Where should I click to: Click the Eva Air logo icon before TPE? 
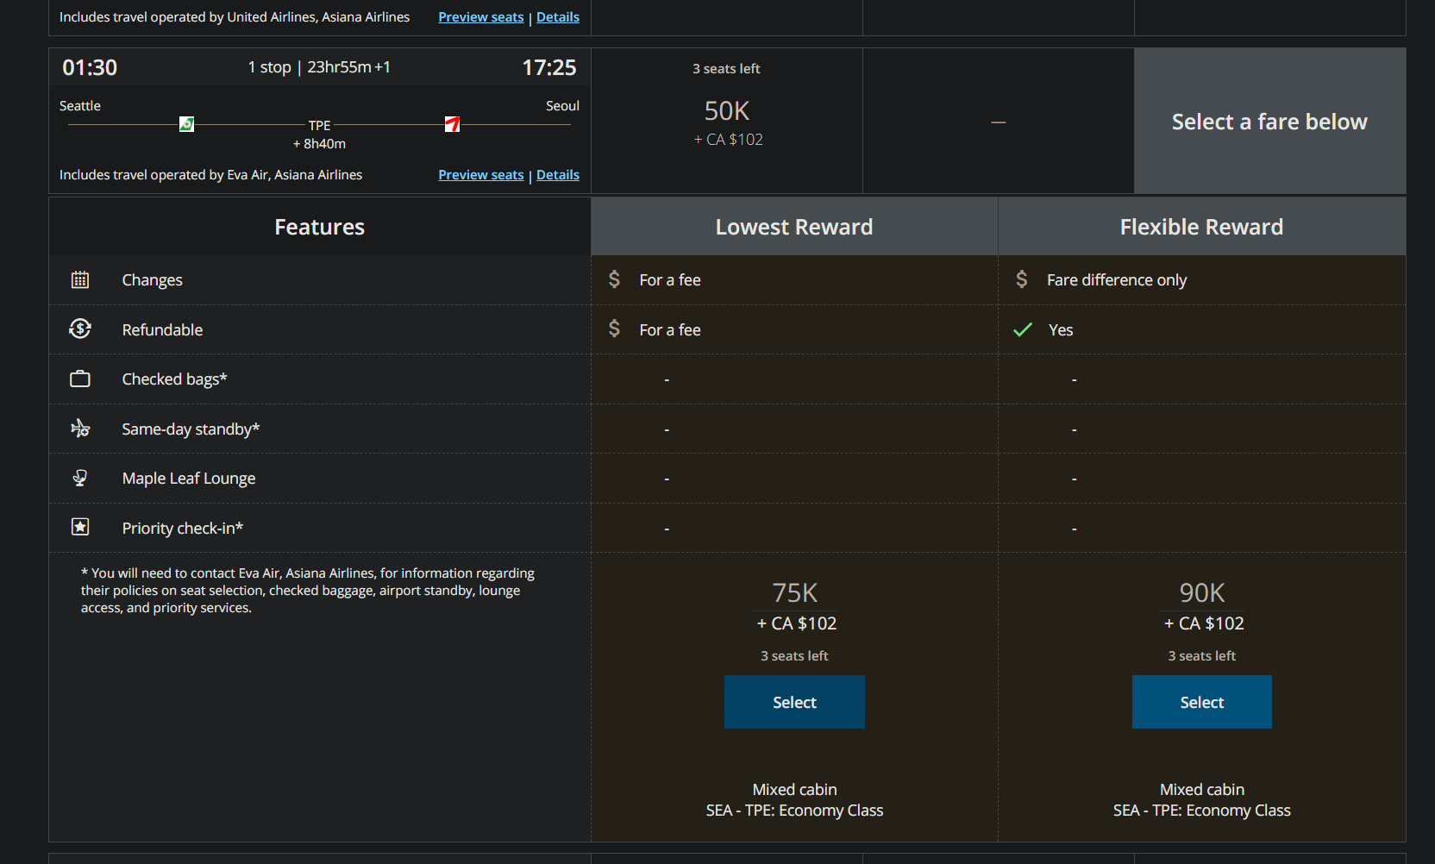tap(186, 124)
